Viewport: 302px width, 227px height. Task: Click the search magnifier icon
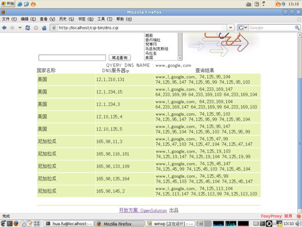297,28
